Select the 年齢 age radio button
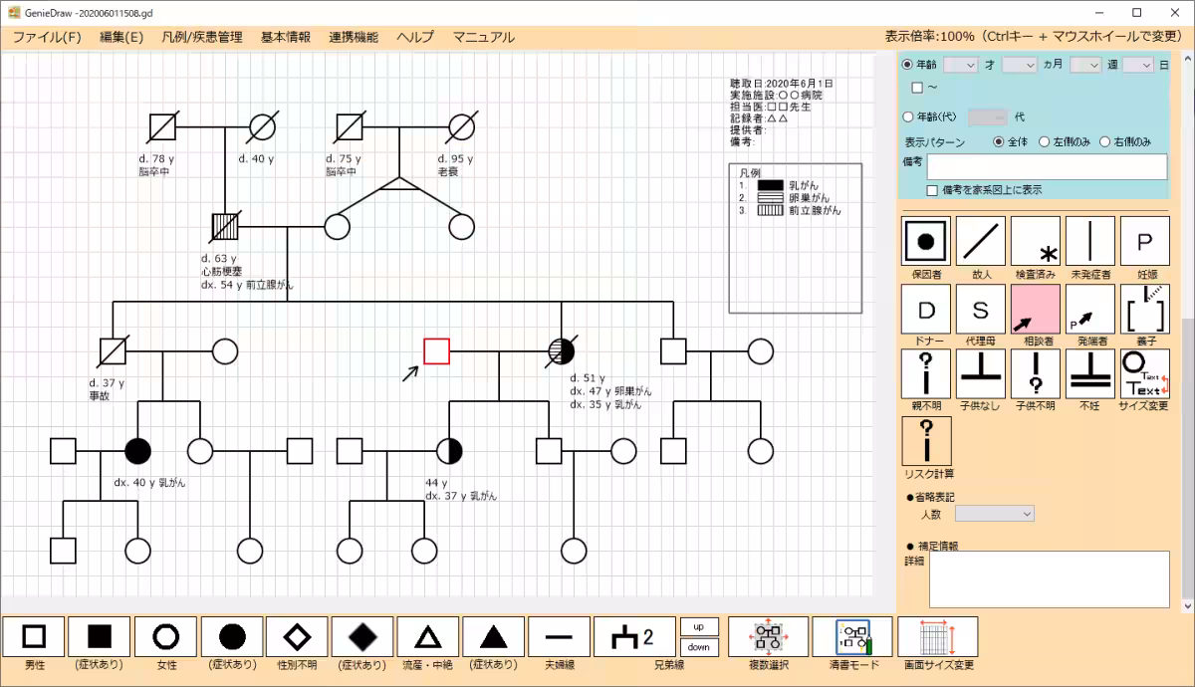Screen dimensions: 1195x687 point(907,65)
